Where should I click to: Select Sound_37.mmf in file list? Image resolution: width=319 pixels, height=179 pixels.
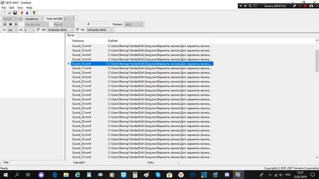click(81, 157)
